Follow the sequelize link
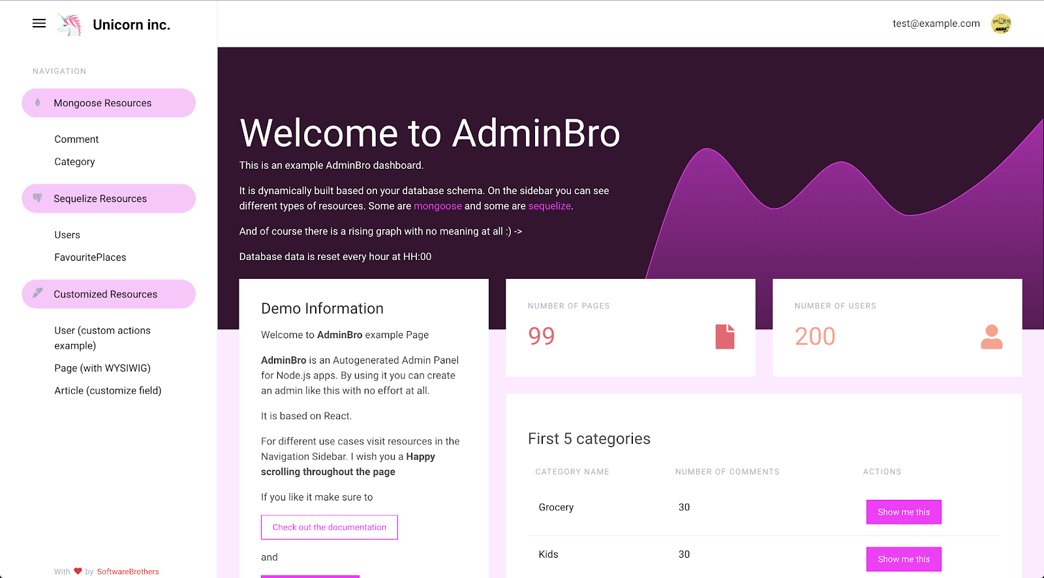Screen dimensions: 1044x578 point(549,206)
